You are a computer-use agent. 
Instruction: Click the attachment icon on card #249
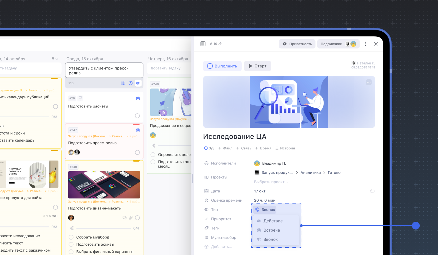[x=131, y=218]
